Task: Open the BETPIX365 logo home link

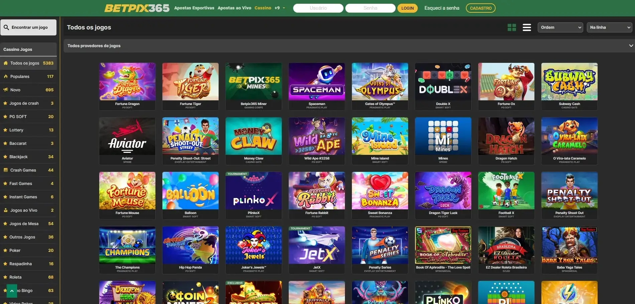Action: point(137,8)
